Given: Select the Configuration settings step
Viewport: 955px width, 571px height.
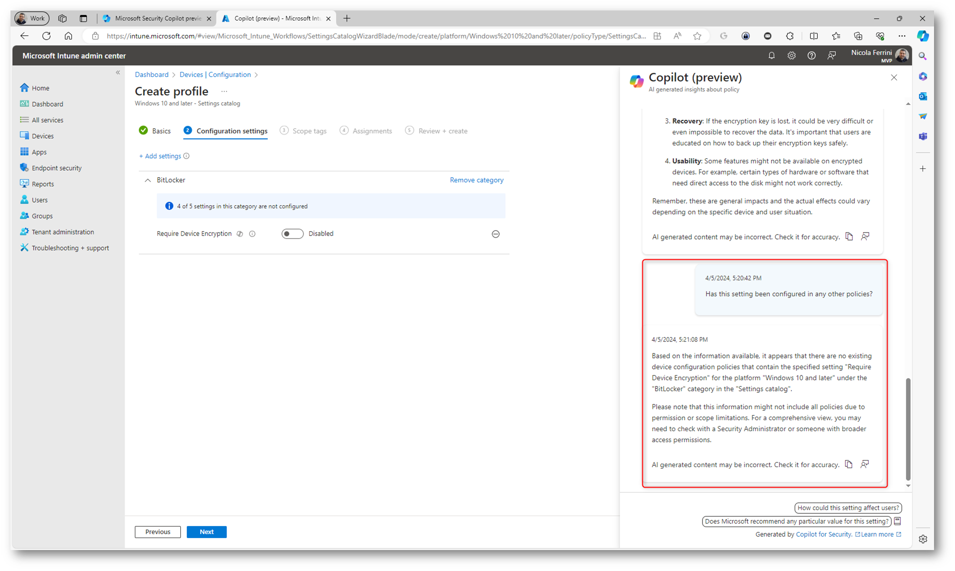Looking at the screenshot, I should pyautogui.click(x=226, y=131).
